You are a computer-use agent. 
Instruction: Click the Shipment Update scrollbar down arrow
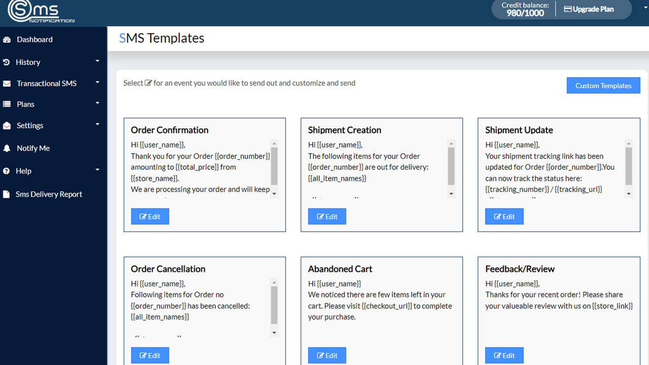coord(629,194)
